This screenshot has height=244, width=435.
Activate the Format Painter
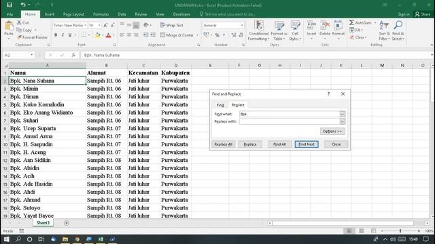point(32,37)
